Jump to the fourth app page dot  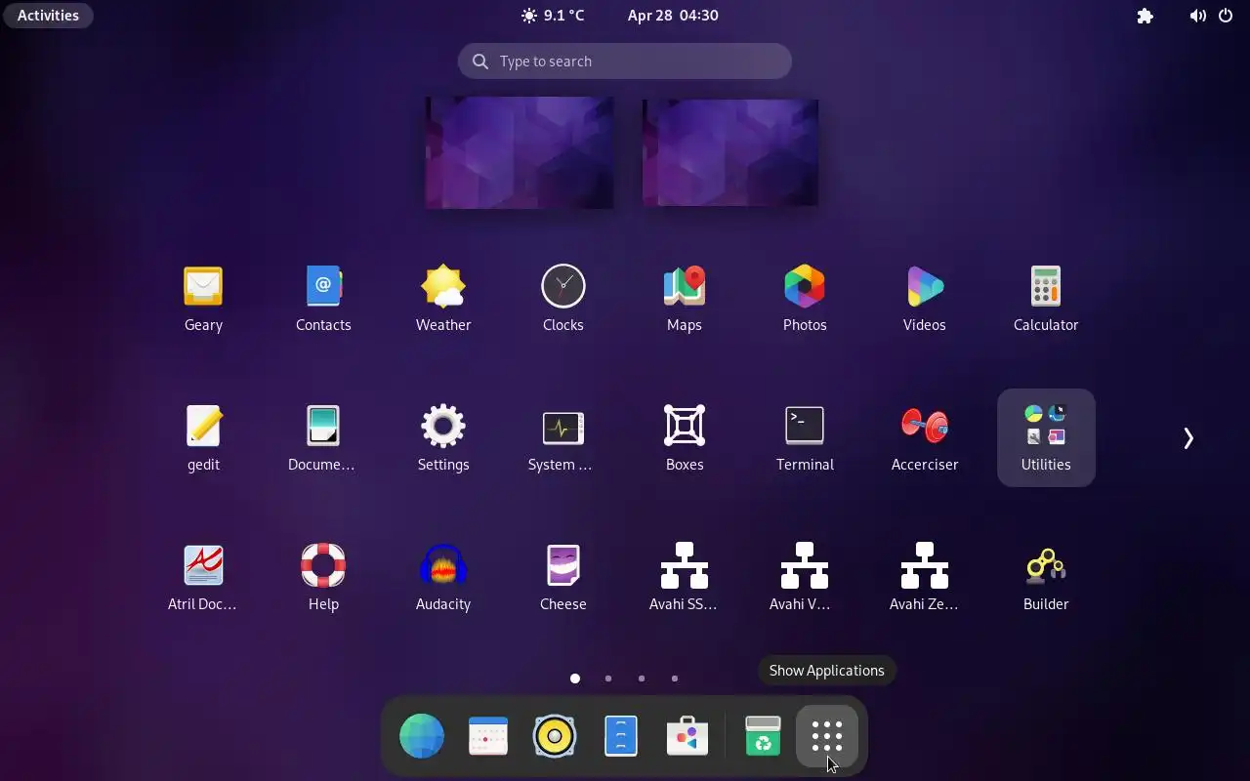[675, 678]
